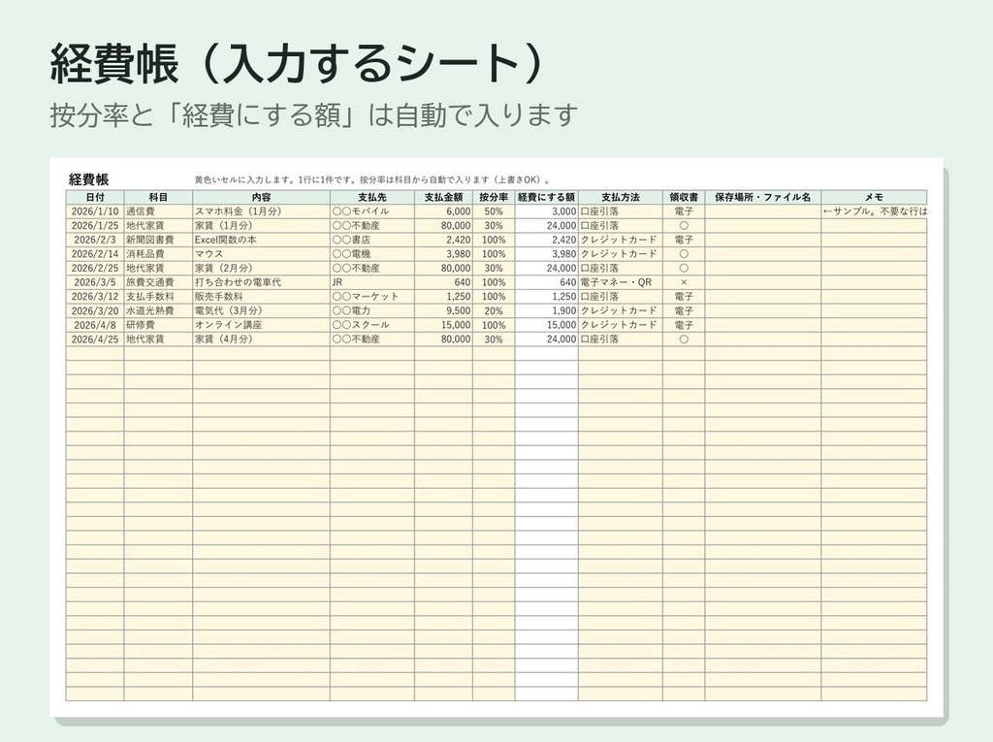Select the date cell 2026/2/3
The image size is (993, 742).
[95, 240]
